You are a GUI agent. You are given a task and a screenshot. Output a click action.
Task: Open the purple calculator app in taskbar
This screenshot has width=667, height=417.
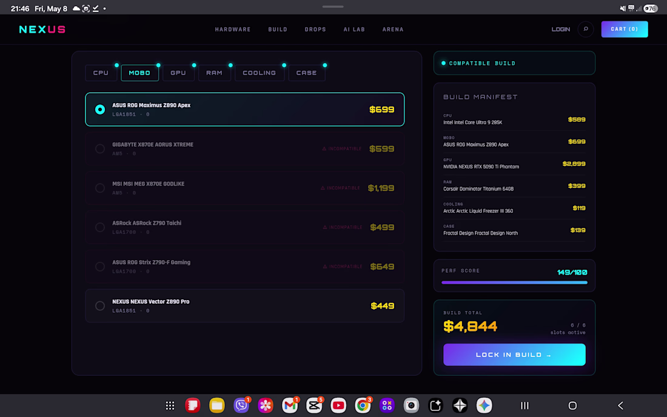point(387,405)
